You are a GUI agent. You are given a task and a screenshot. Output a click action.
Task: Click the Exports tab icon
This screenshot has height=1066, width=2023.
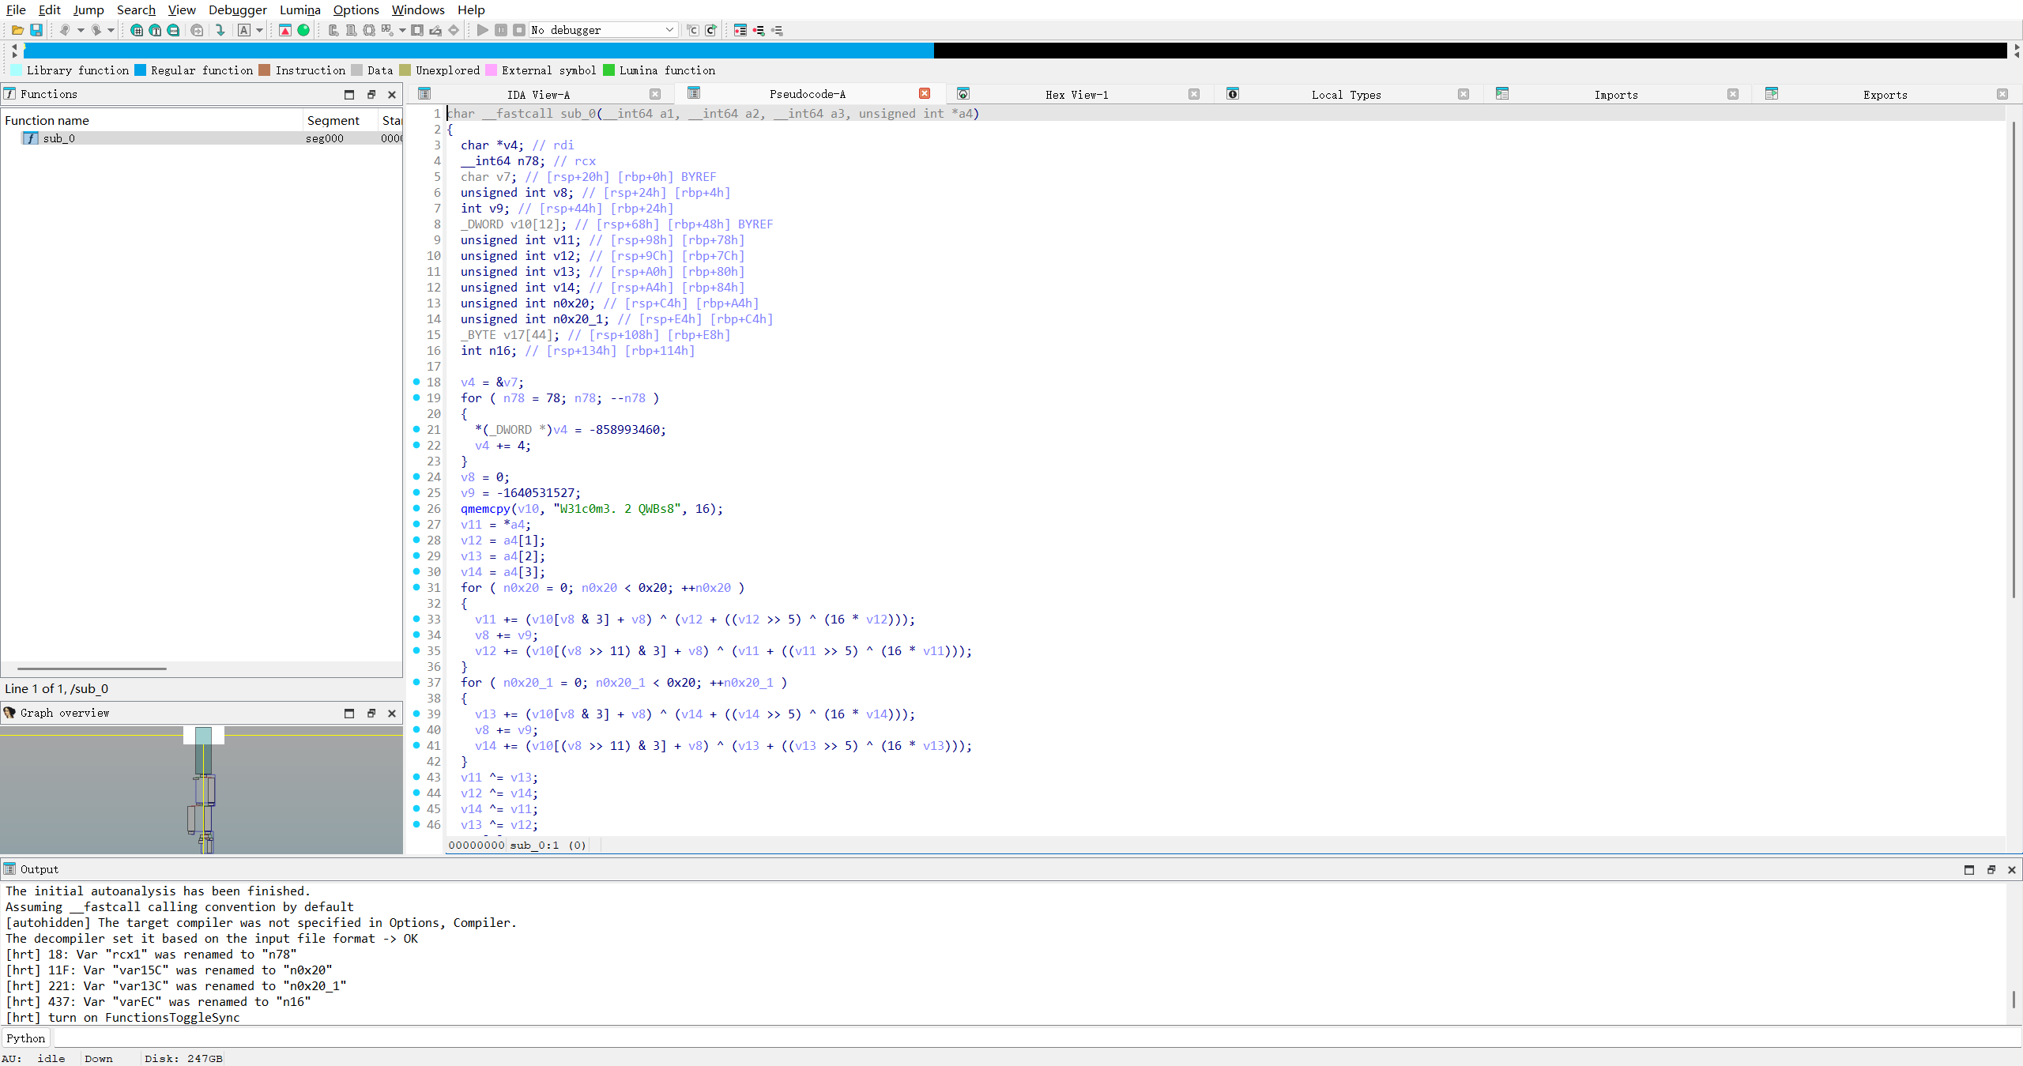1772,94
